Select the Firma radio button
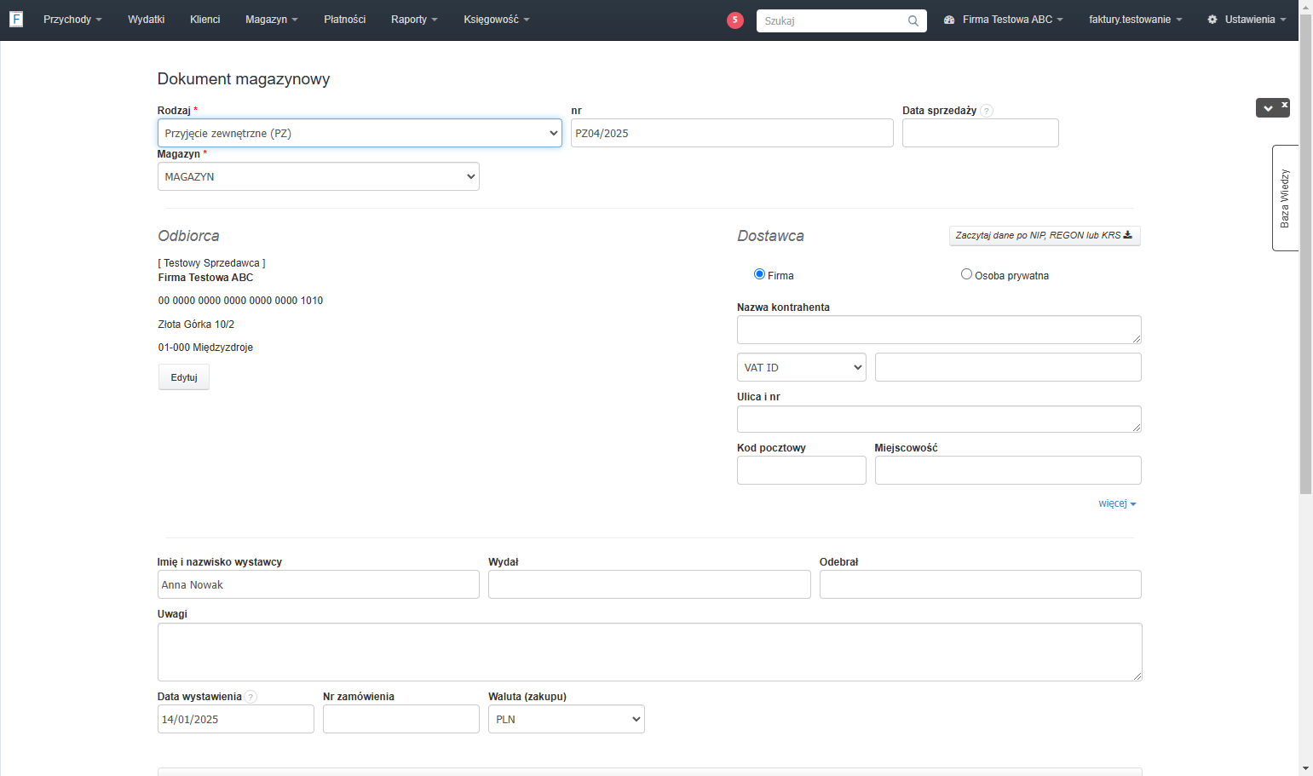1313x776 pixels. click(759, 274)
